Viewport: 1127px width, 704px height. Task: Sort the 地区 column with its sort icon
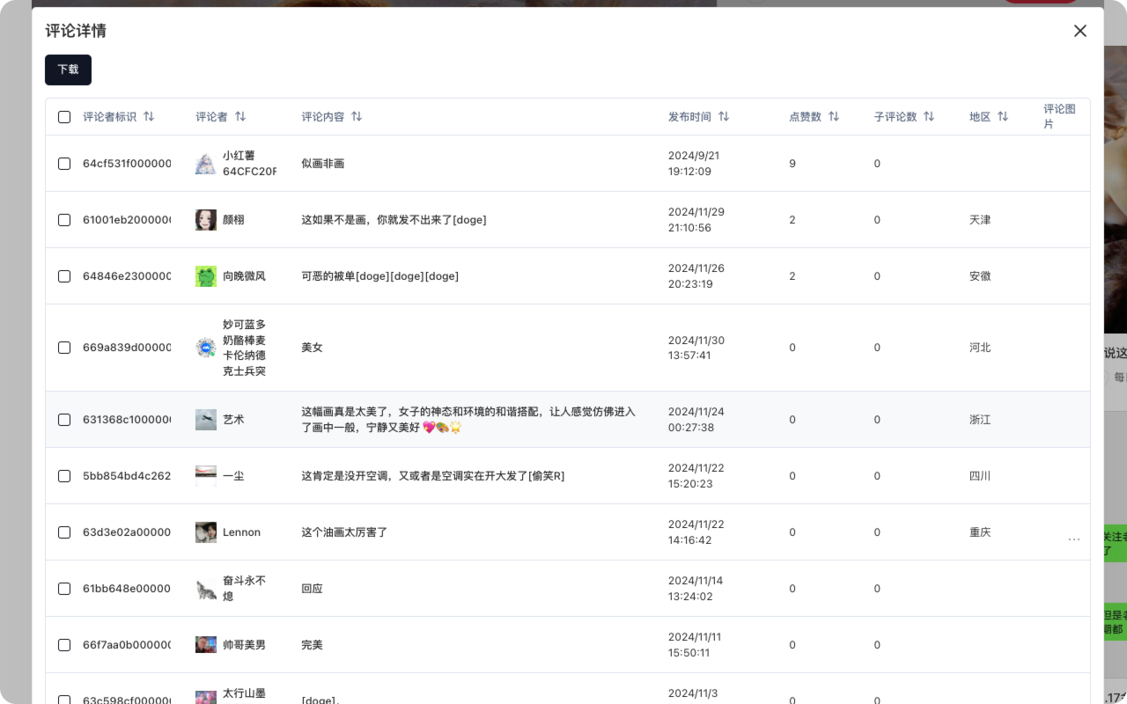(1002, 116)
